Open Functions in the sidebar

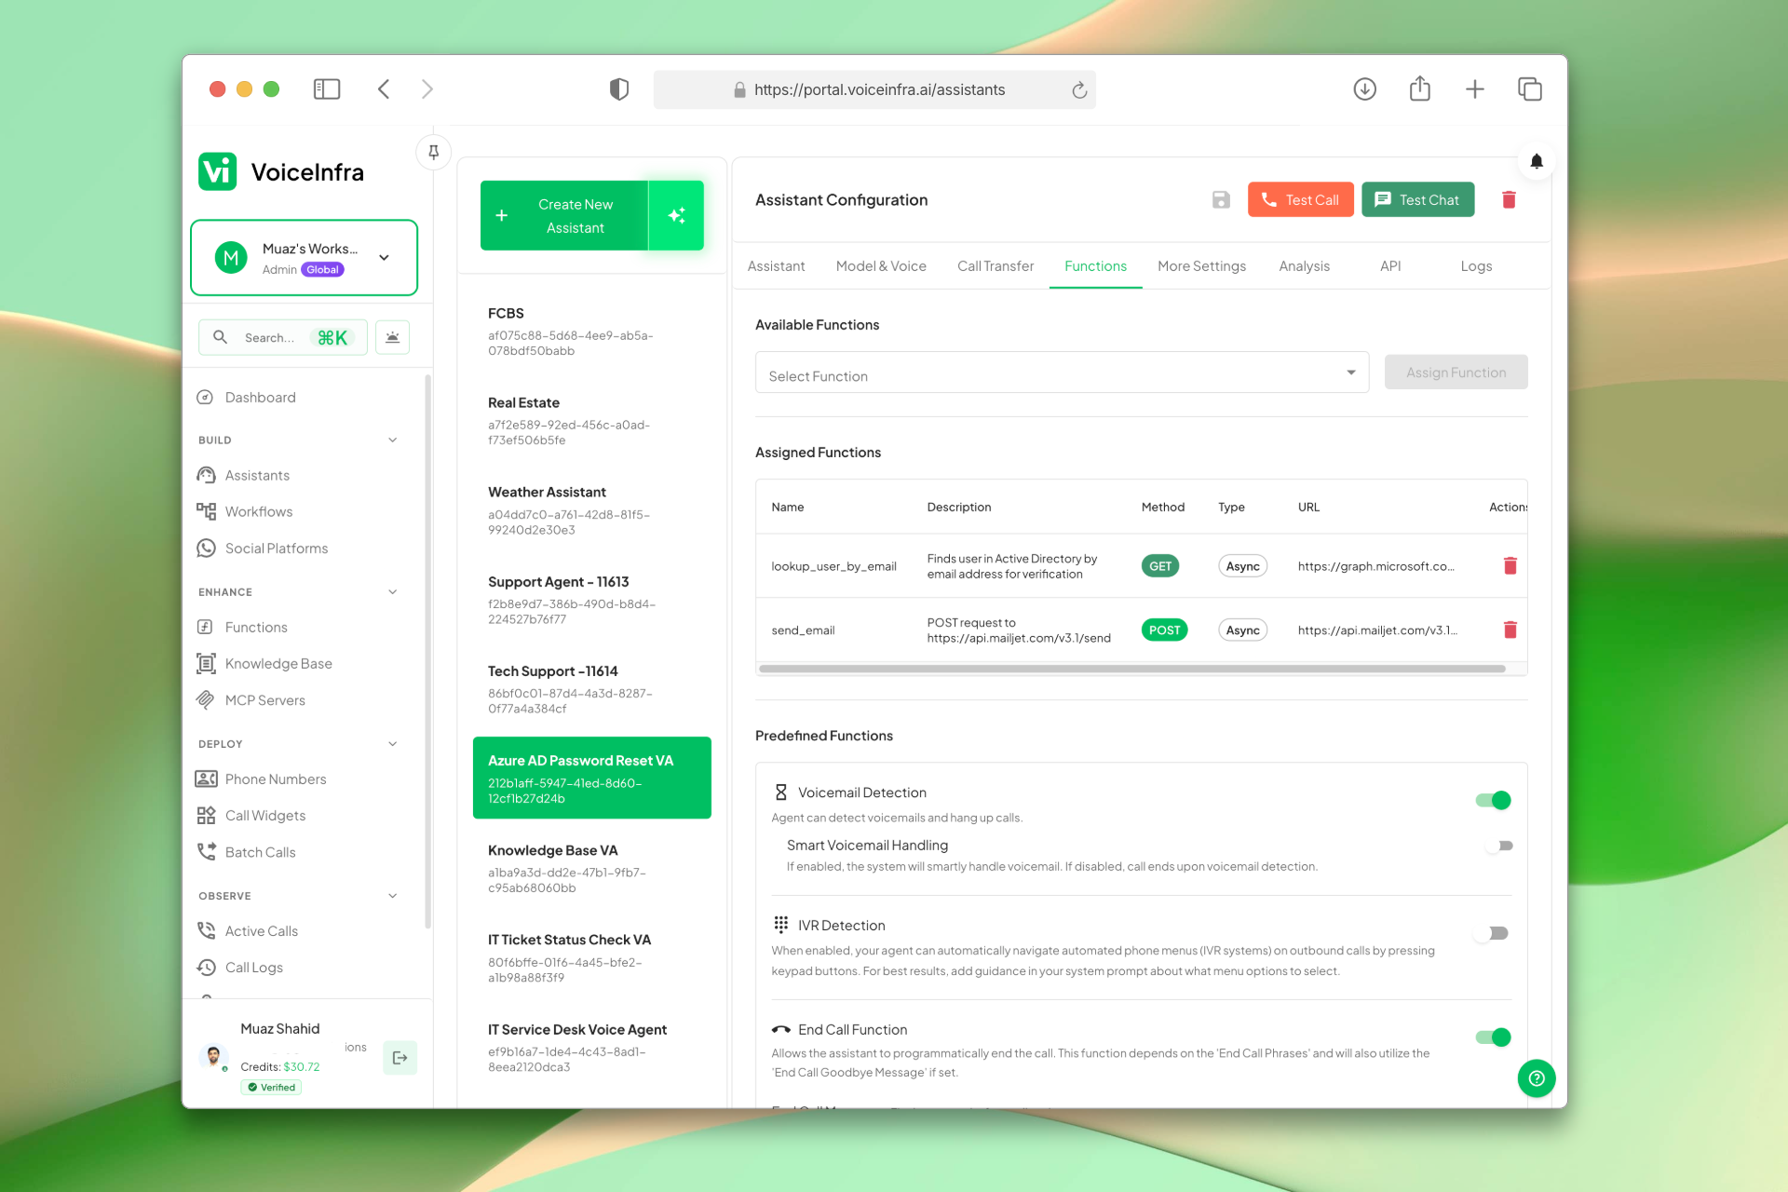(256, 627)
